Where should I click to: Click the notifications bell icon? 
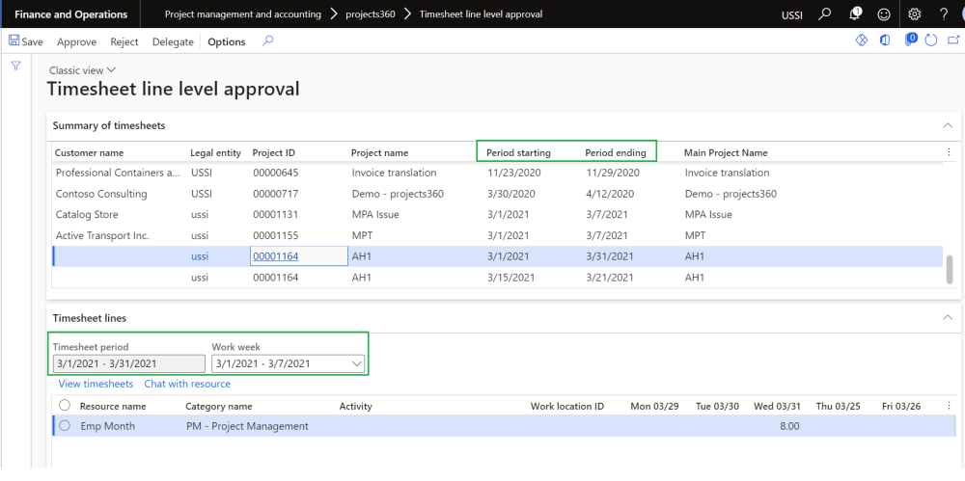click(x=855, y=14)
